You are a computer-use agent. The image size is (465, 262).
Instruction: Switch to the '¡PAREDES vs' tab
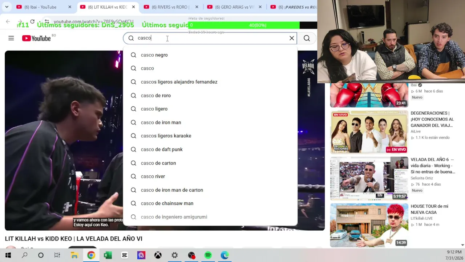point(293,7)
